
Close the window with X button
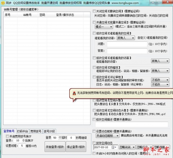click(168, 2)
